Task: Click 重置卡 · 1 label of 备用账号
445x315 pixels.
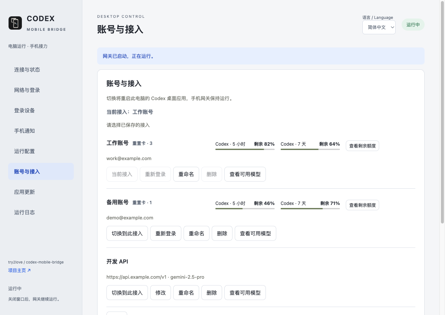Action: tap(142, 203)
